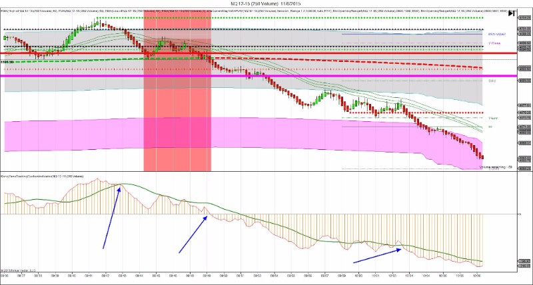Click the S1 level label
The height and width of the screenshot is (285, 533).
pyautogui.click(x=490, y=127)
